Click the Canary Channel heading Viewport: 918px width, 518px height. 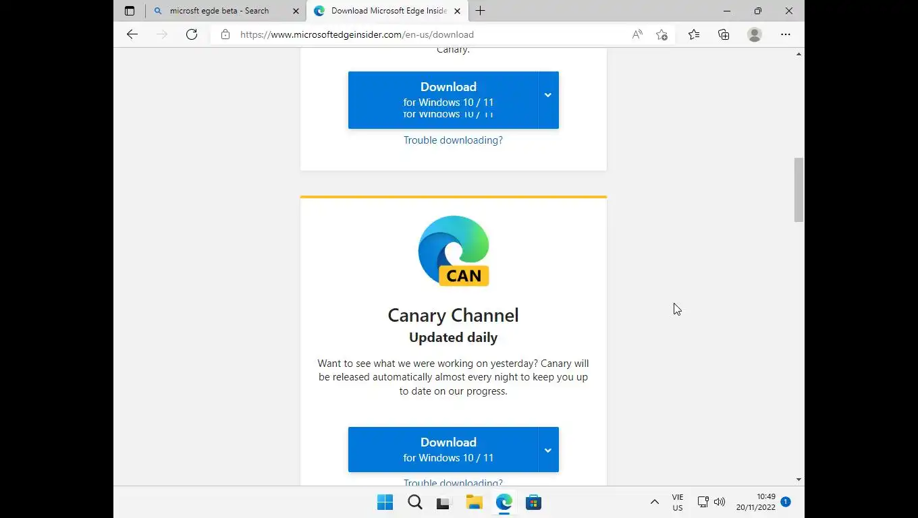click(x=453, y=315)
